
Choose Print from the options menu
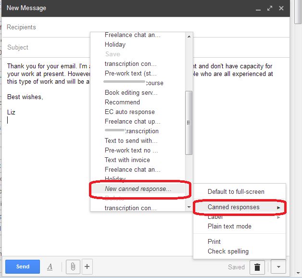pos(214,241)
